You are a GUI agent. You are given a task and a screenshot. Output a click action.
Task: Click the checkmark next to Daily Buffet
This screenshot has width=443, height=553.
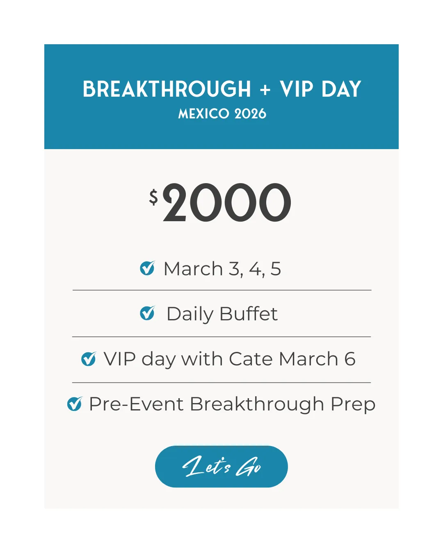(147, 313)
